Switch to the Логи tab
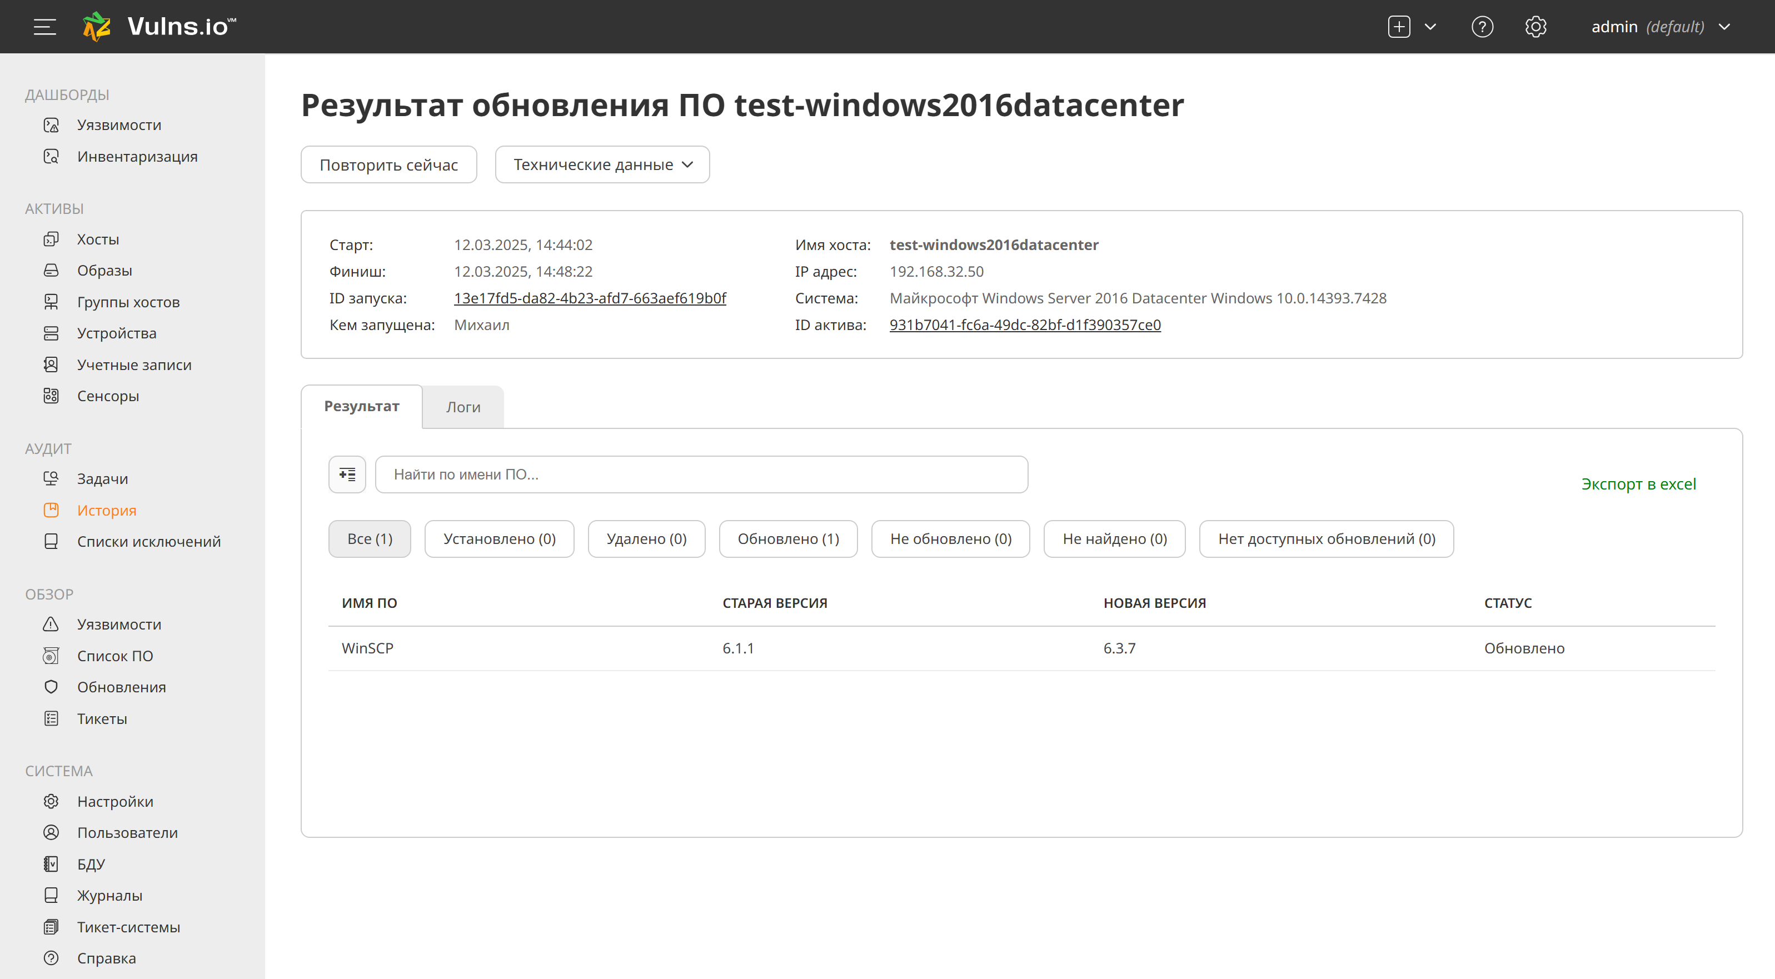 coord(463,407)
